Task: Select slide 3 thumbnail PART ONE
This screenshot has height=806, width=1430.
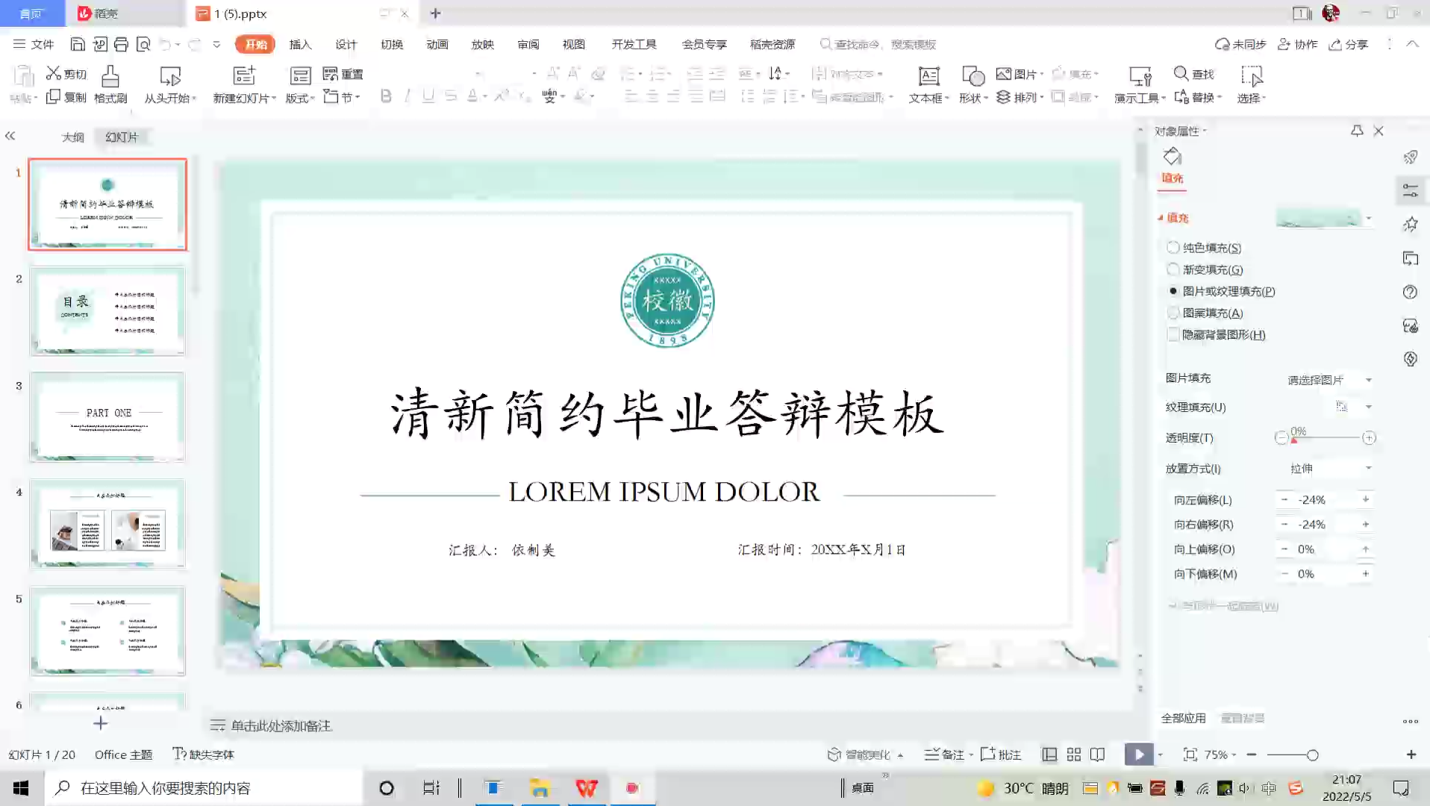Action: click(x=107, y=416)
